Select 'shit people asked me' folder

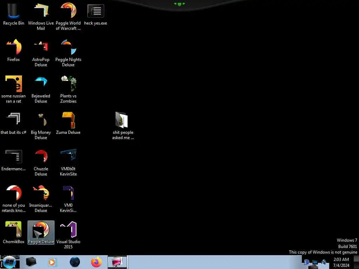[123, 125]
